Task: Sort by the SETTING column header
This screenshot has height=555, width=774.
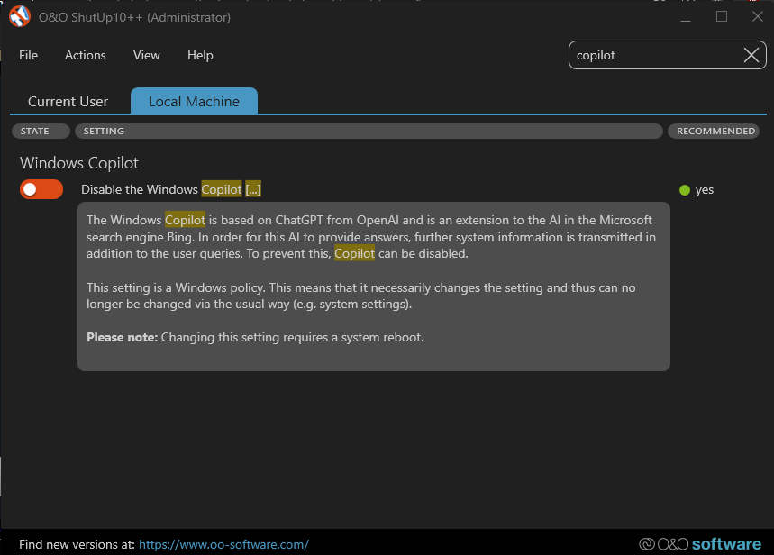Action: (369, 131)
